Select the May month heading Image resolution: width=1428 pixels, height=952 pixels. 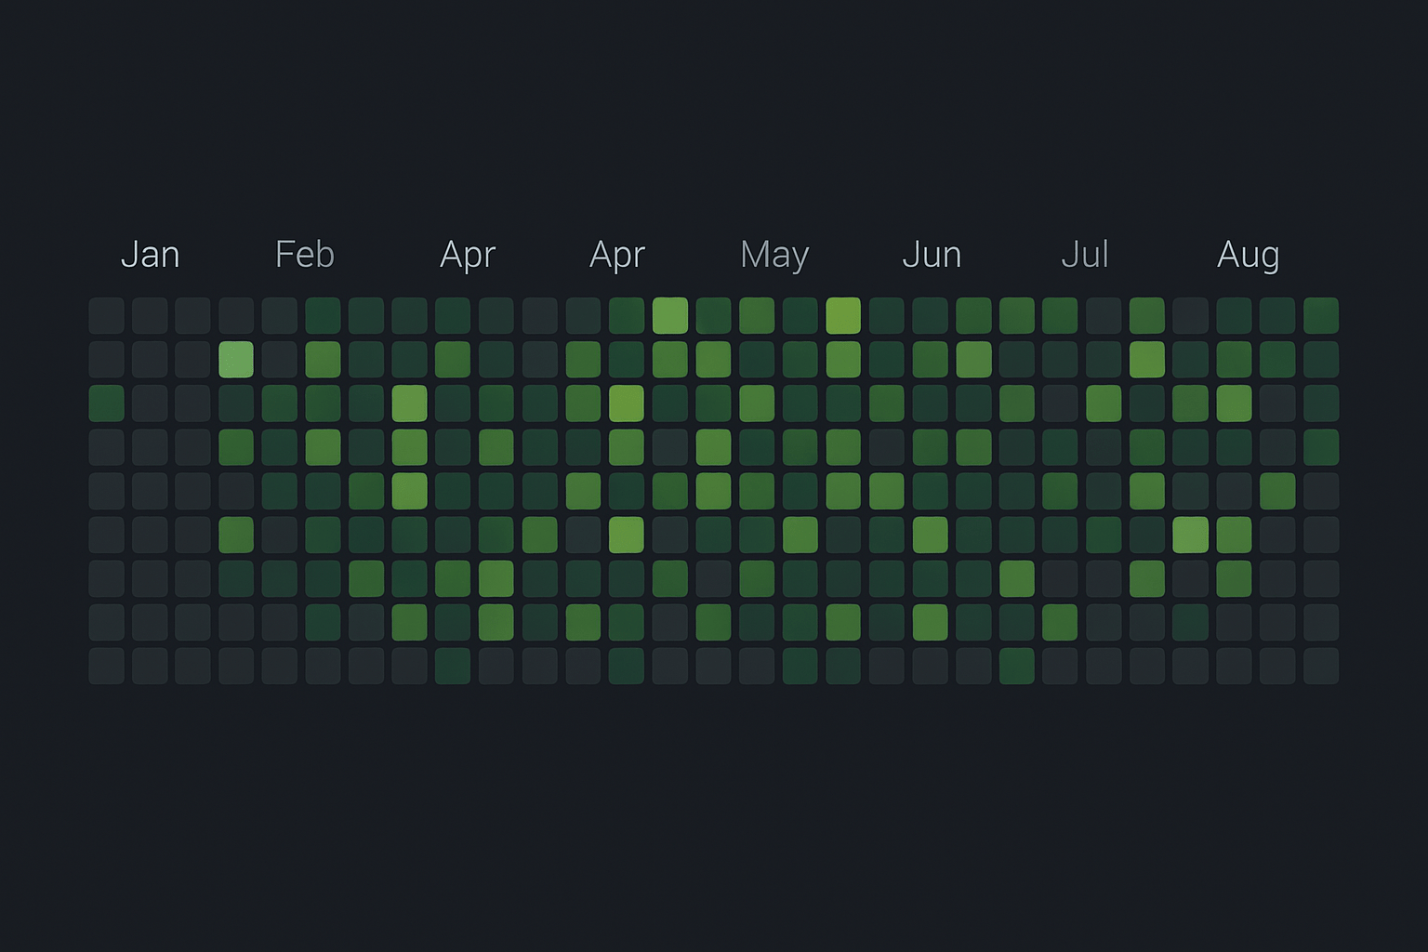[x=774, y=254]
